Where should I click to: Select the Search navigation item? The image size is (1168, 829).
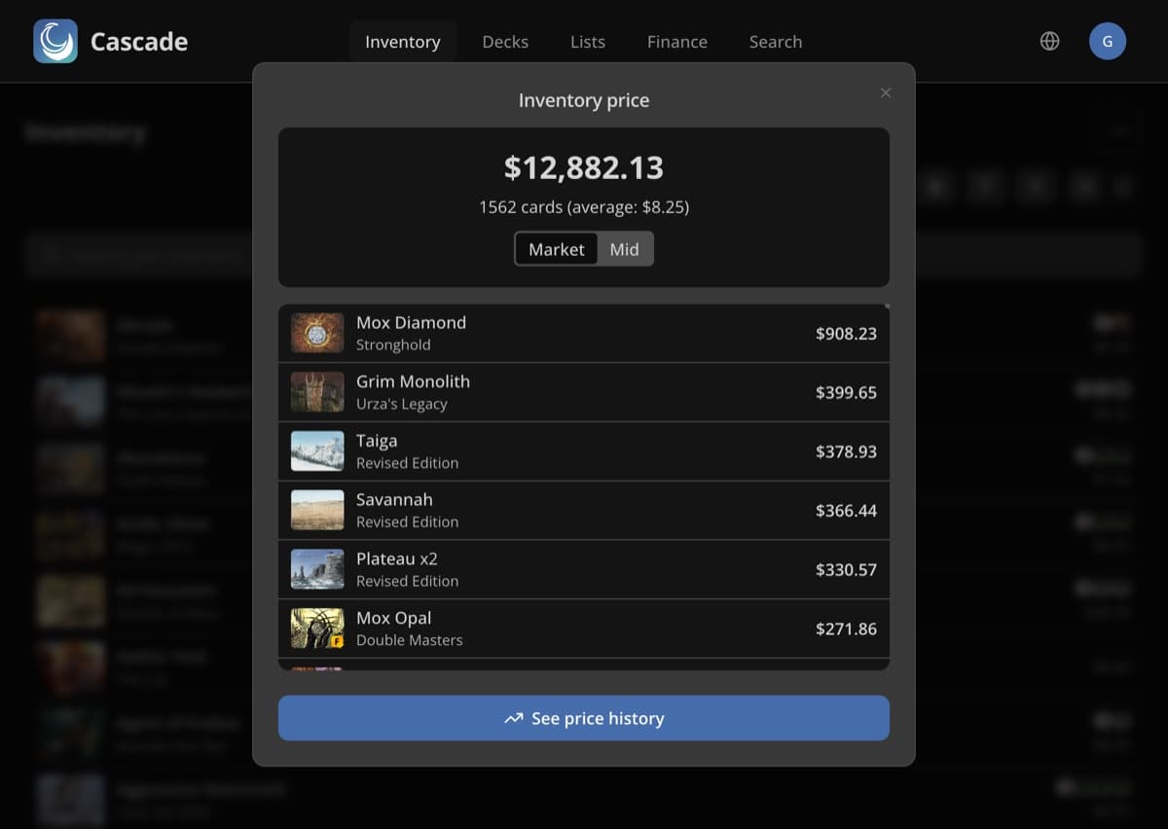[776, 42]
